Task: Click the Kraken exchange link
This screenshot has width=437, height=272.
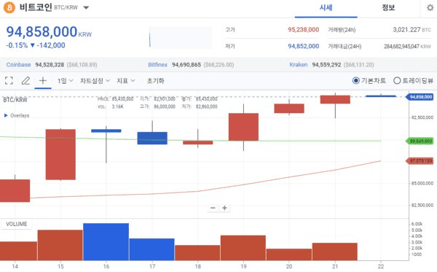Action: click(x=299, y=65)
